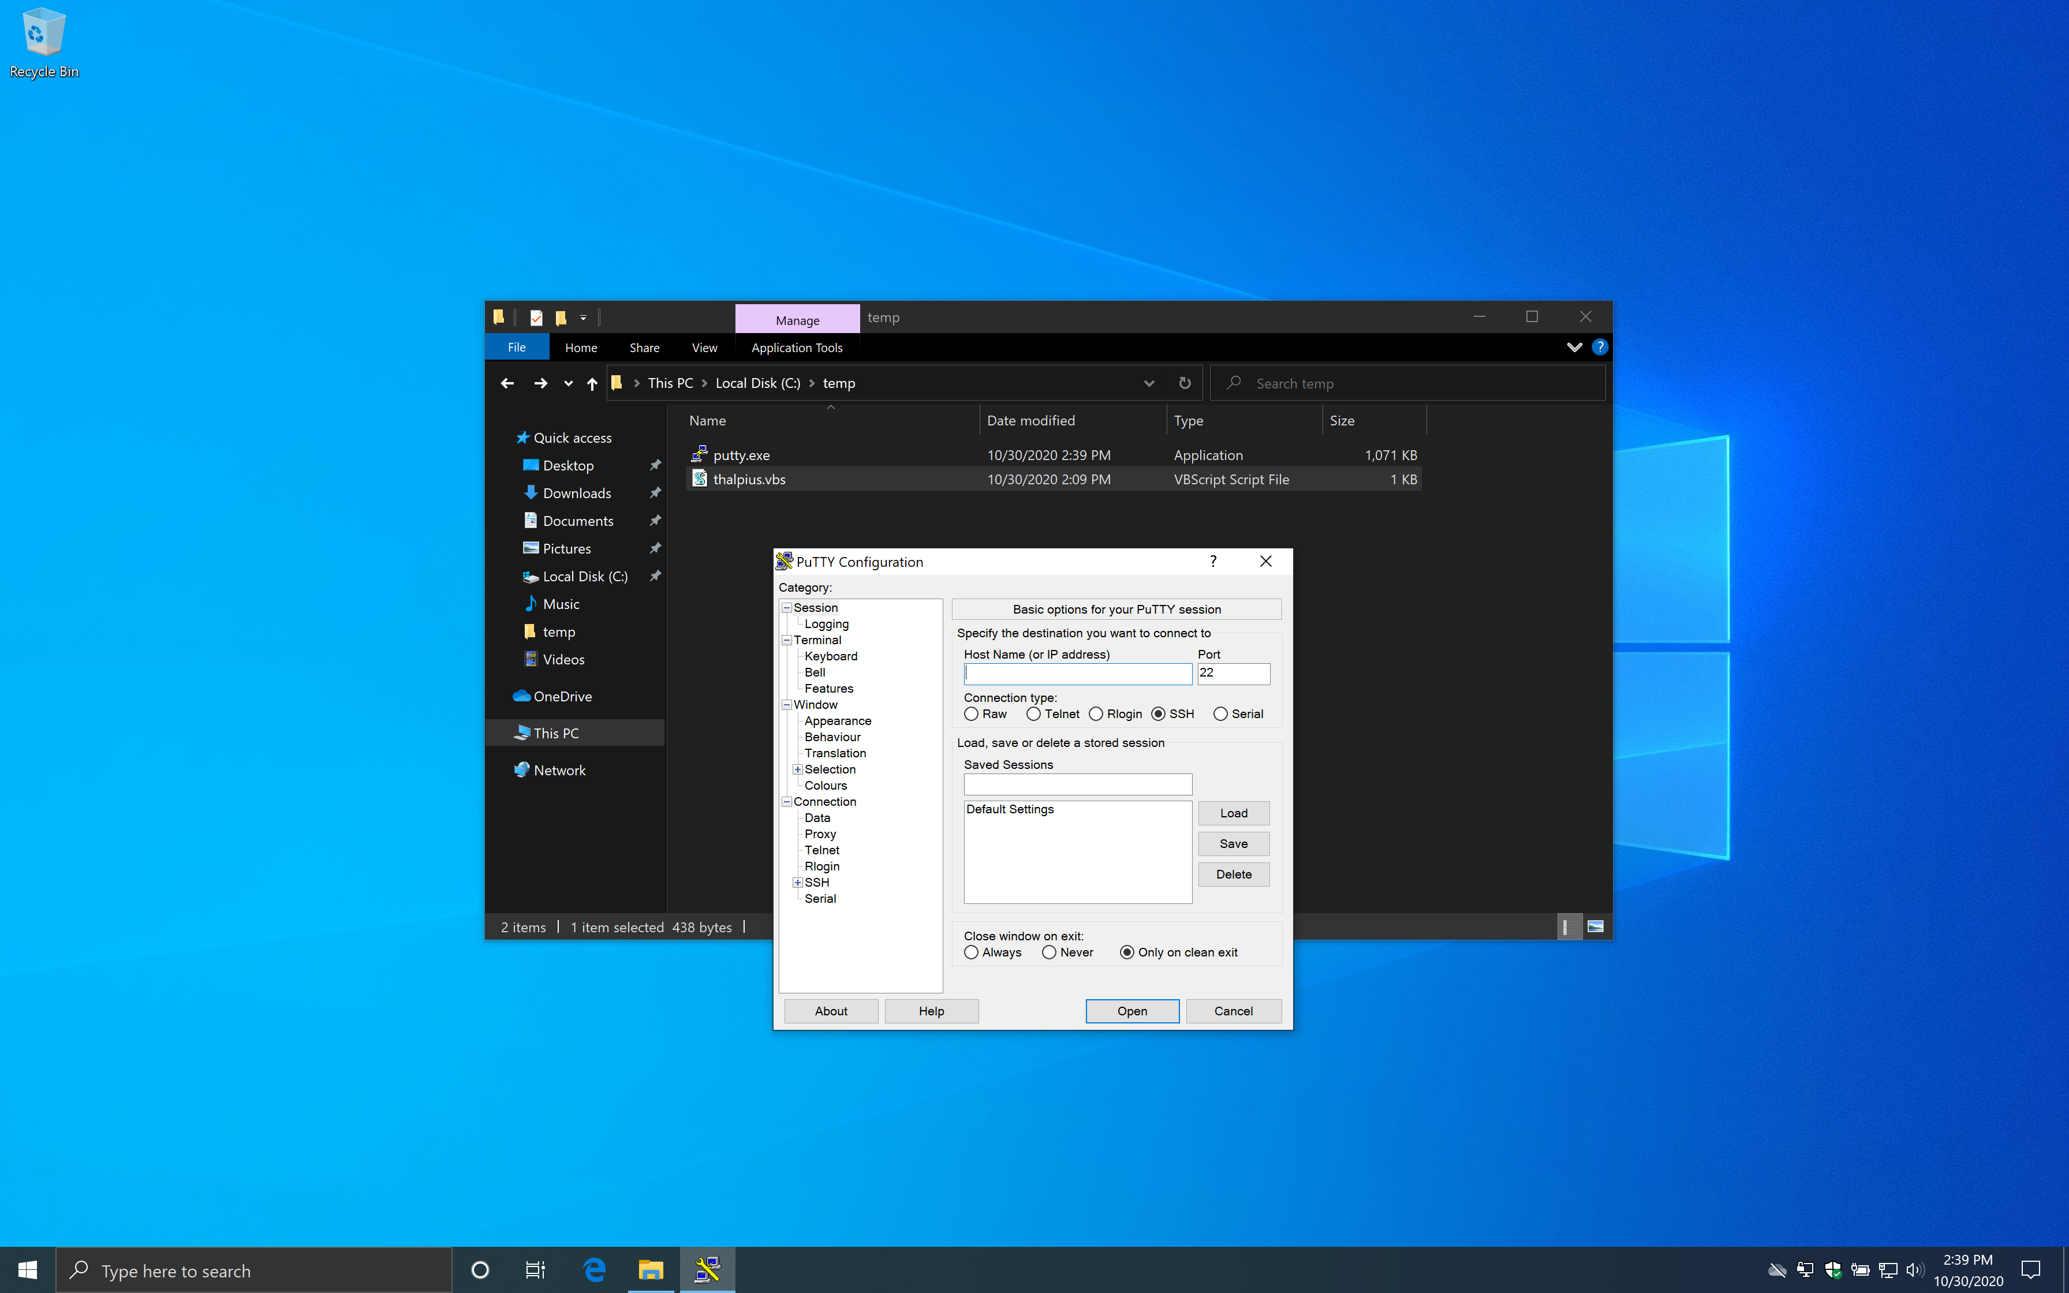This screenshot has width=2069, height=1293.
Task: Switch to large icons view
Action: (x=1596, y=927)
